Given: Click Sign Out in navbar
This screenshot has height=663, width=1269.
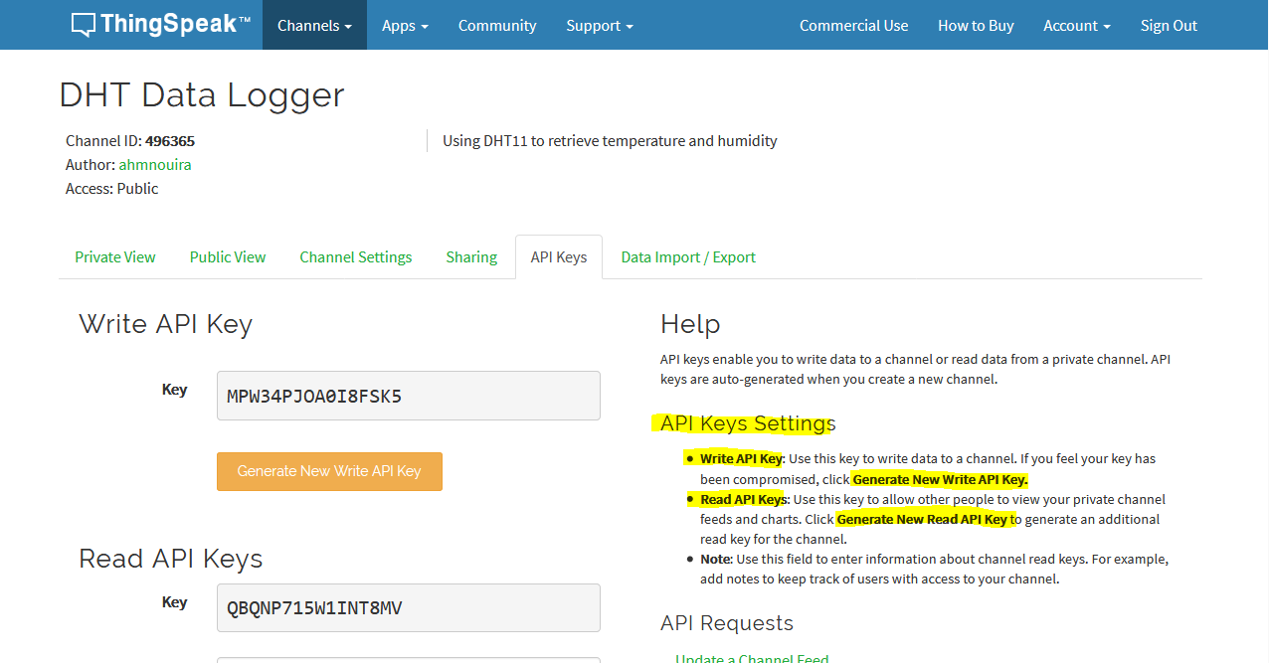Looking at the screenshot, I should point(1169,25).
